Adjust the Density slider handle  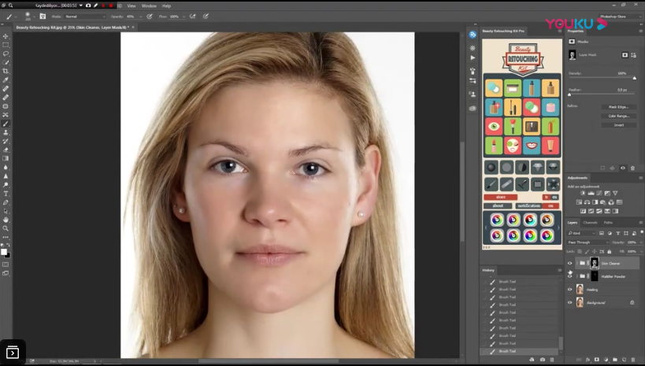(x=634, y=78)
